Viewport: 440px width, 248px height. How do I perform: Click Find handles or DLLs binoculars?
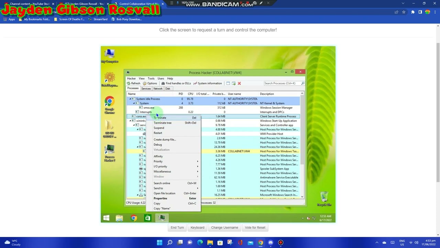click(x=163, y=83)
